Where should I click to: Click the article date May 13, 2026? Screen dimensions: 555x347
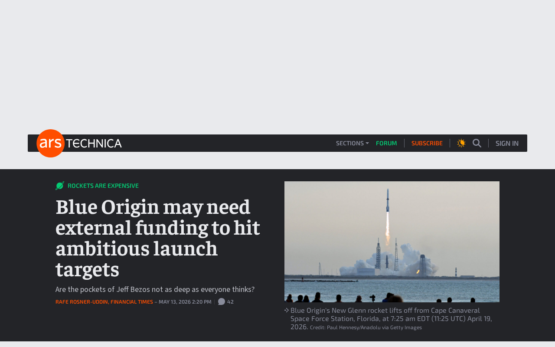coord(185,302)
